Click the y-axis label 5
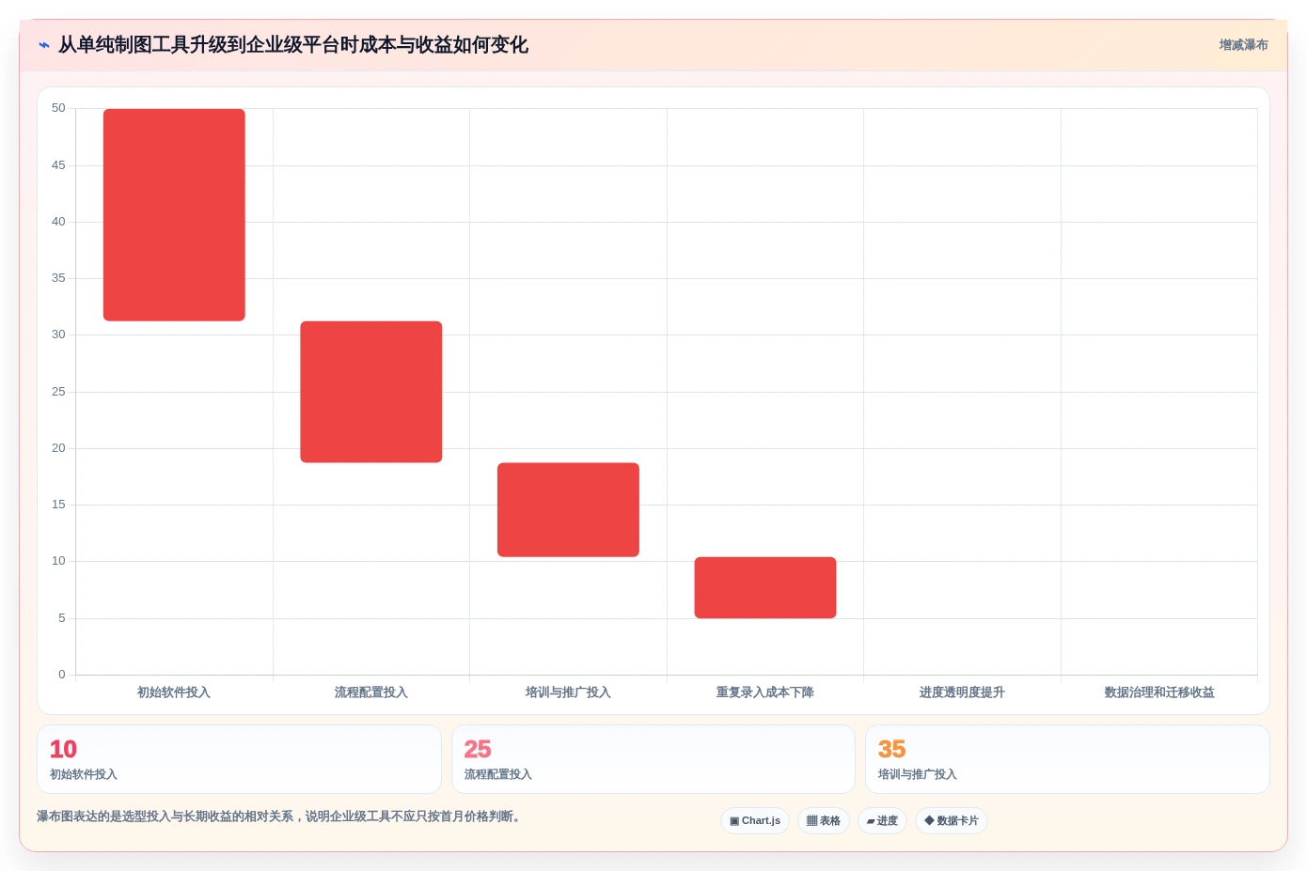The height and width of the screenshot is (871, 1307). coord(62,618)
